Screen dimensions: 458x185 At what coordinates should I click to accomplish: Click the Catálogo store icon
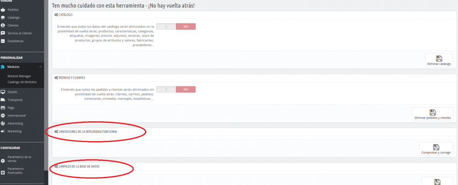(3, 17)
